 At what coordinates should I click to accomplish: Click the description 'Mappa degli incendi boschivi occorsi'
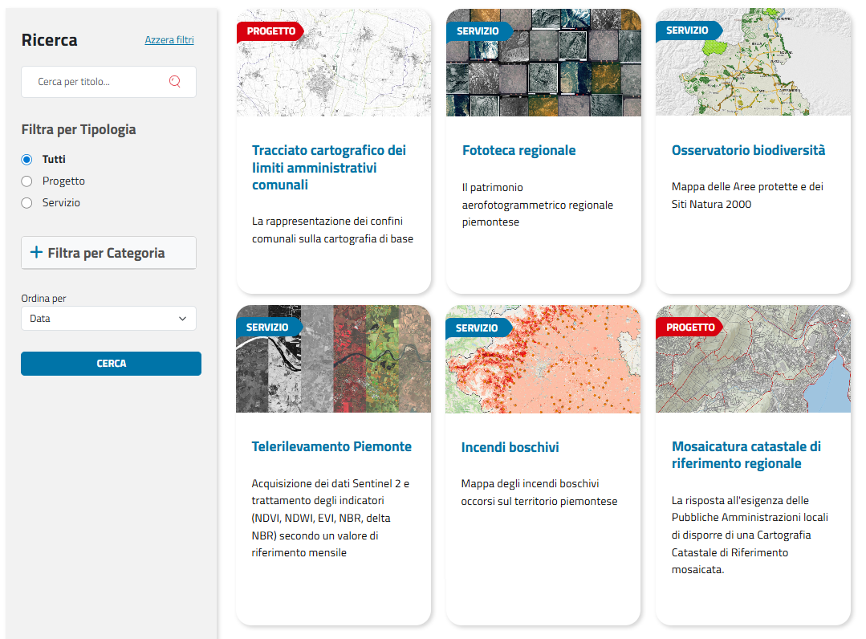tap(539, 492)
